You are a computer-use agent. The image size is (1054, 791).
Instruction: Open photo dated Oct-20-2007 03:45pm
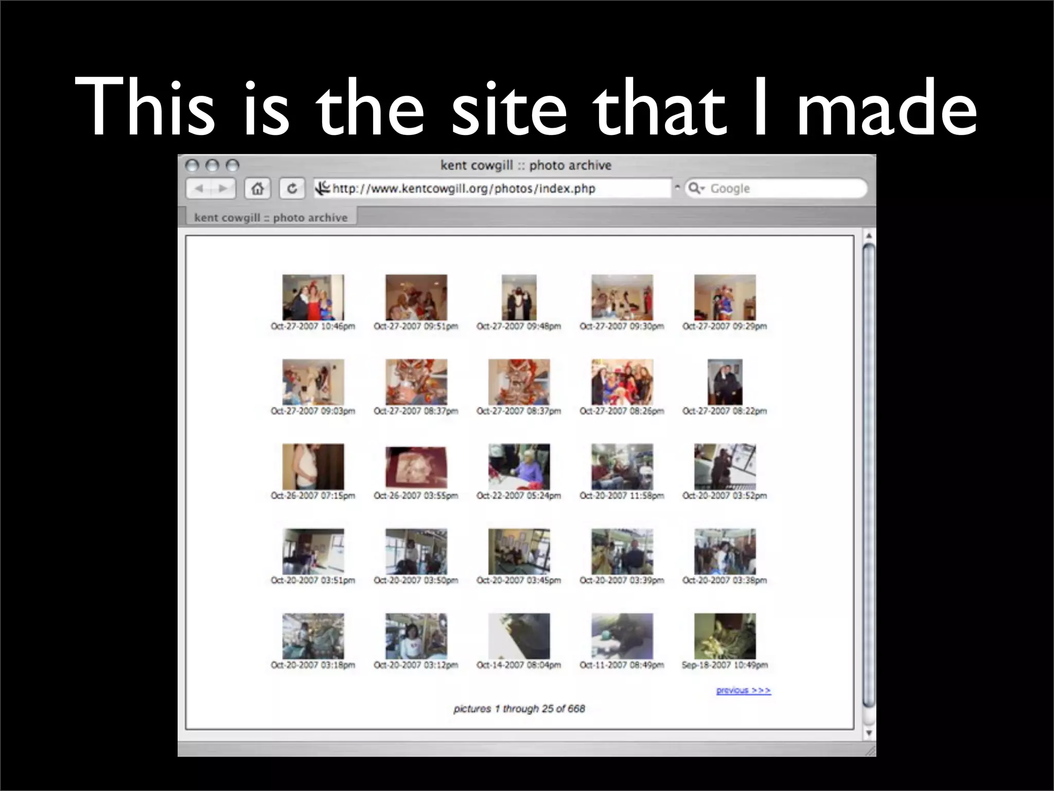tap(519, 551)
